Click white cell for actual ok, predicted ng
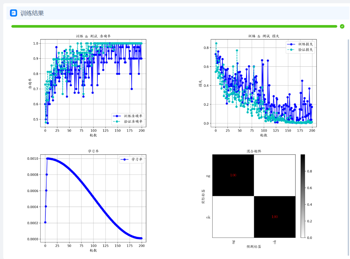The image size is (350, 259). tap(233, 217)
